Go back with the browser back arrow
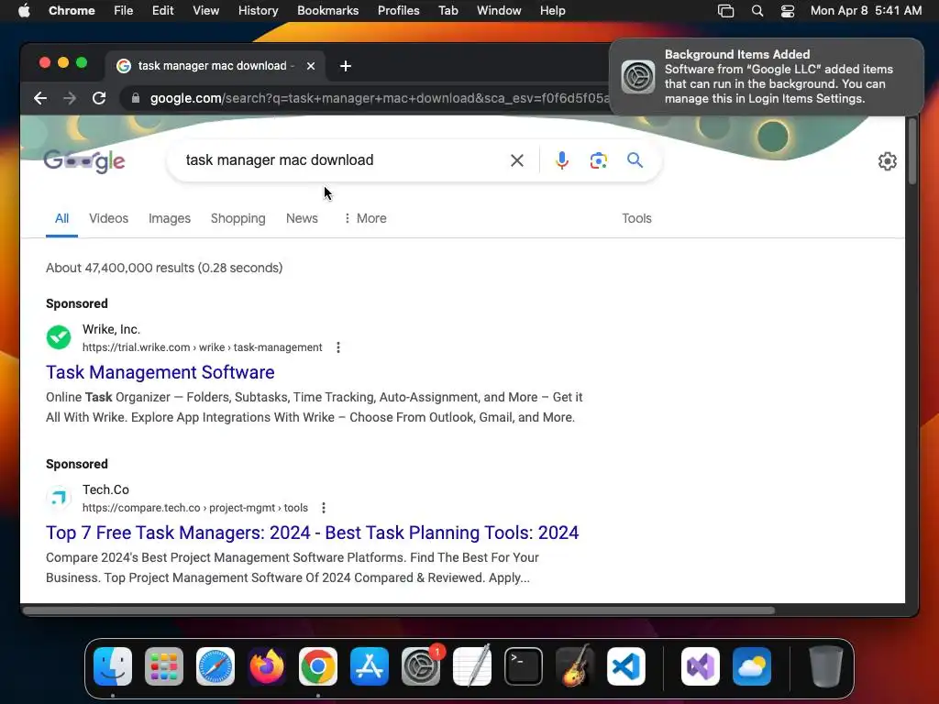Viewport: 939px width, 704px height. tap(40, 98)
